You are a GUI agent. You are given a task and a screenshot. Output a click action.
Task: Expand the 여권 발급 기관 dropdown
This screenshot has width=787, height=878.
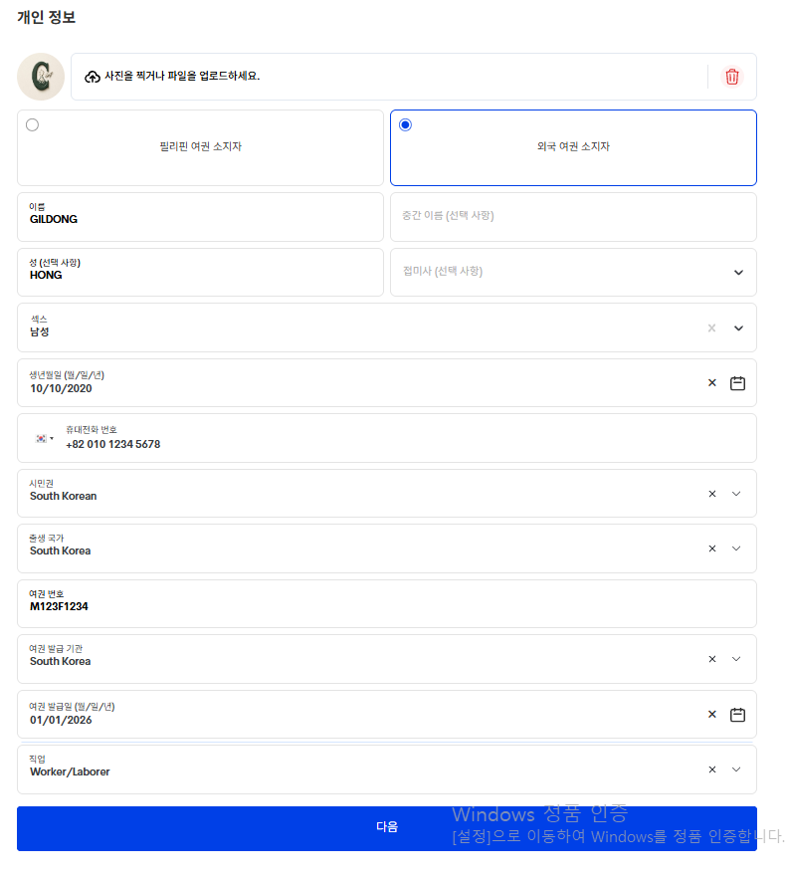pyautogui.click(x=736, y=659)
